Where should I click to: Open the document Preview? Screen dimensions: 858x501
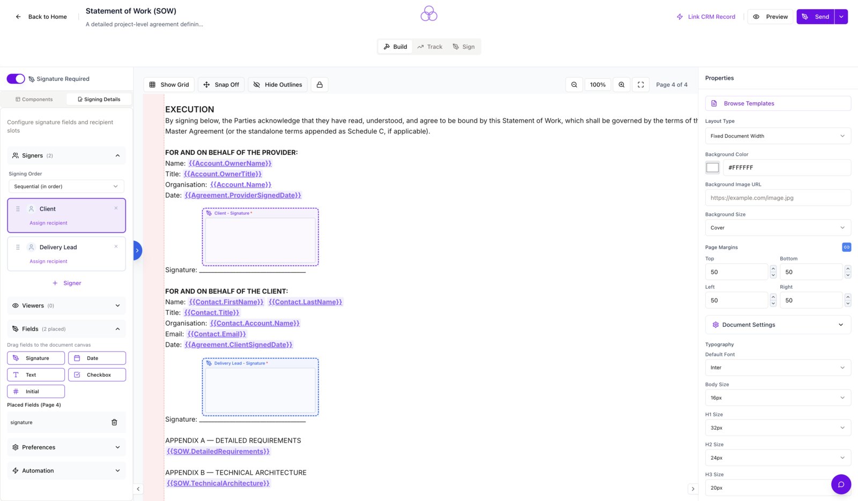(x=770, y=17)
